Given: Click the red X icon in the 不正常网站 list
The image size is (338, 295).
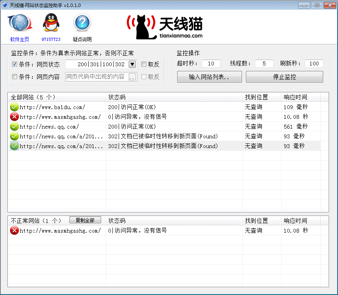Looking at the screenshot, I should (14, 230).
